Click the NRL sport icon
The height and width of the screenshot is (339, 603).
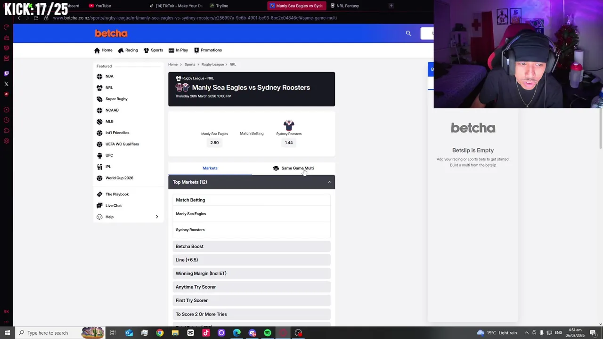(99, 88)
